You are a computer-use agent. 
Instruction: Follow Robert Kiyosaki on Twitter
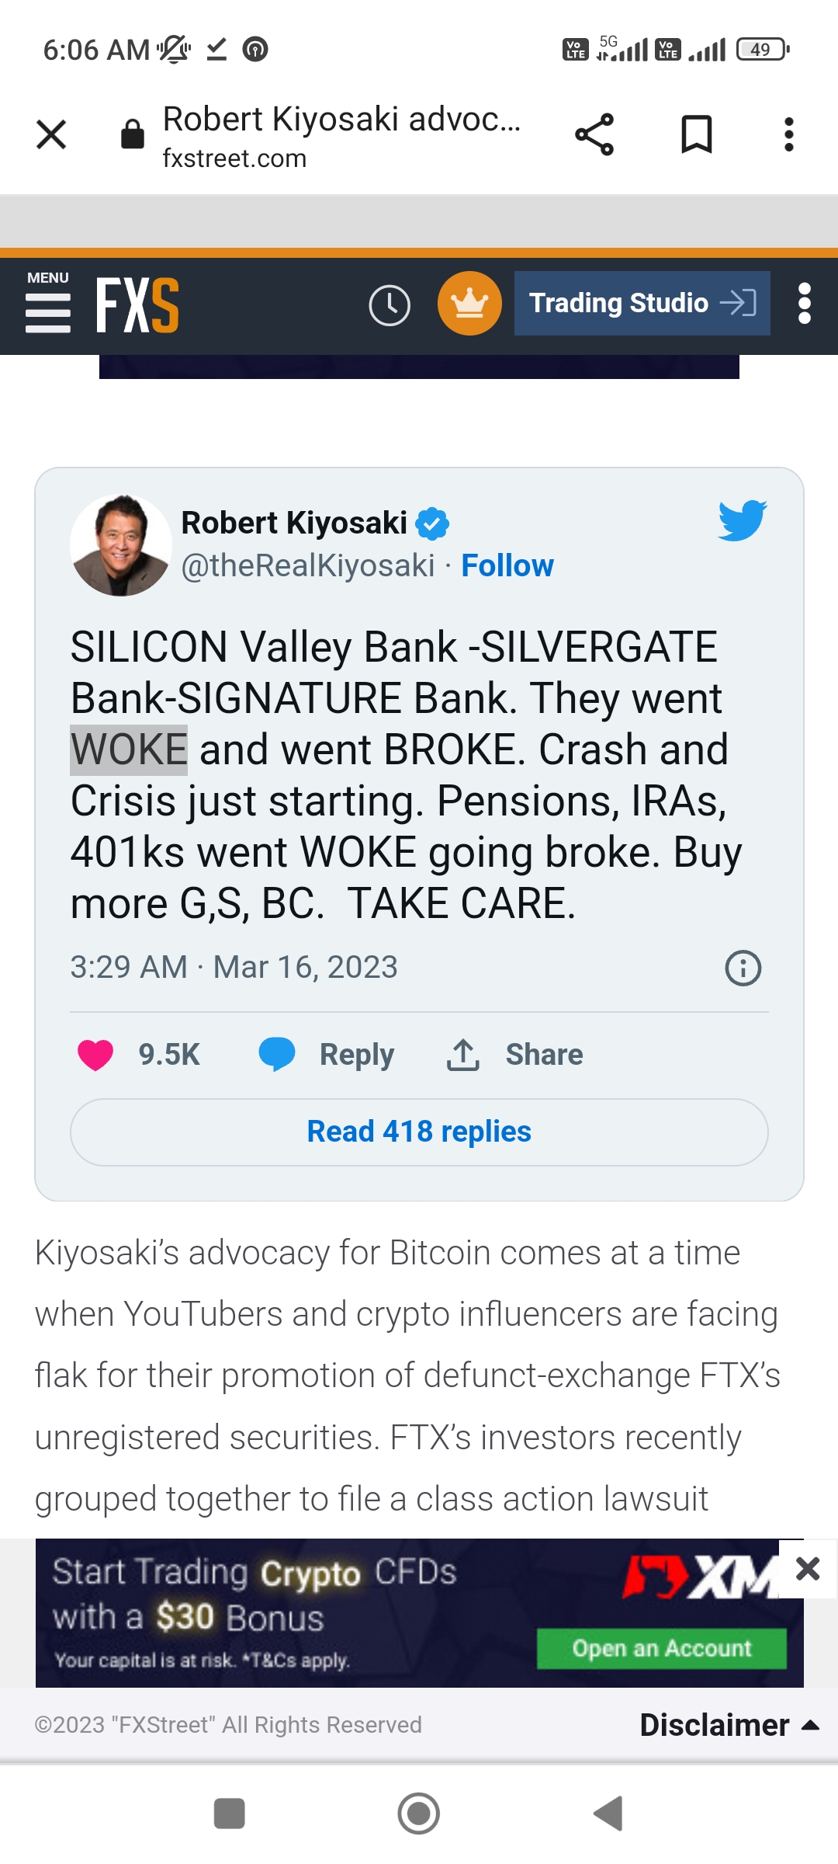point(507,565)
